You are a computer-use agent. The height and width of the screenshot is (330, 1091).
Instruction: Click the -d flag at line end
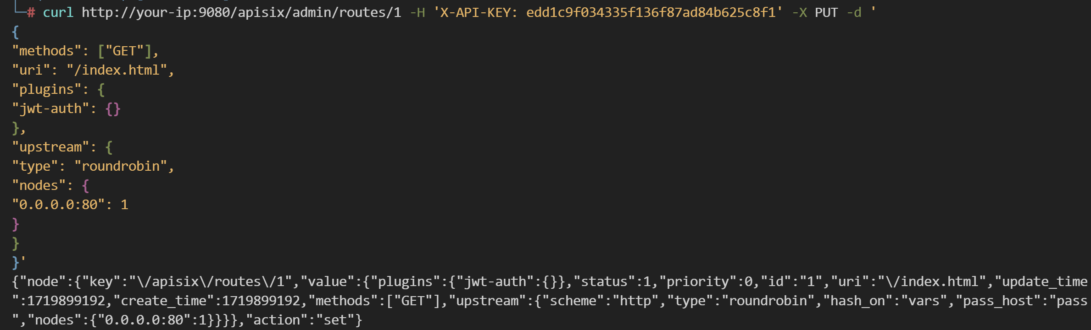[854, 12]
